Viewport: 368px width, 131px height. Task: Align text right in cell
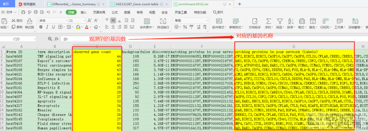120,27
